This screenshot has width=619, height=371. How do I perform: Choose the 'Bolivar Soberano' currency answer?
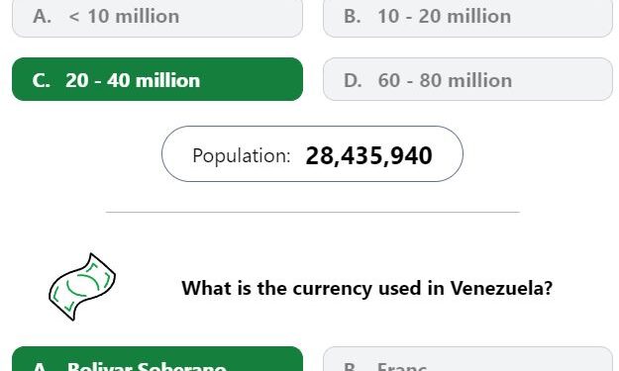coord(157,359)
